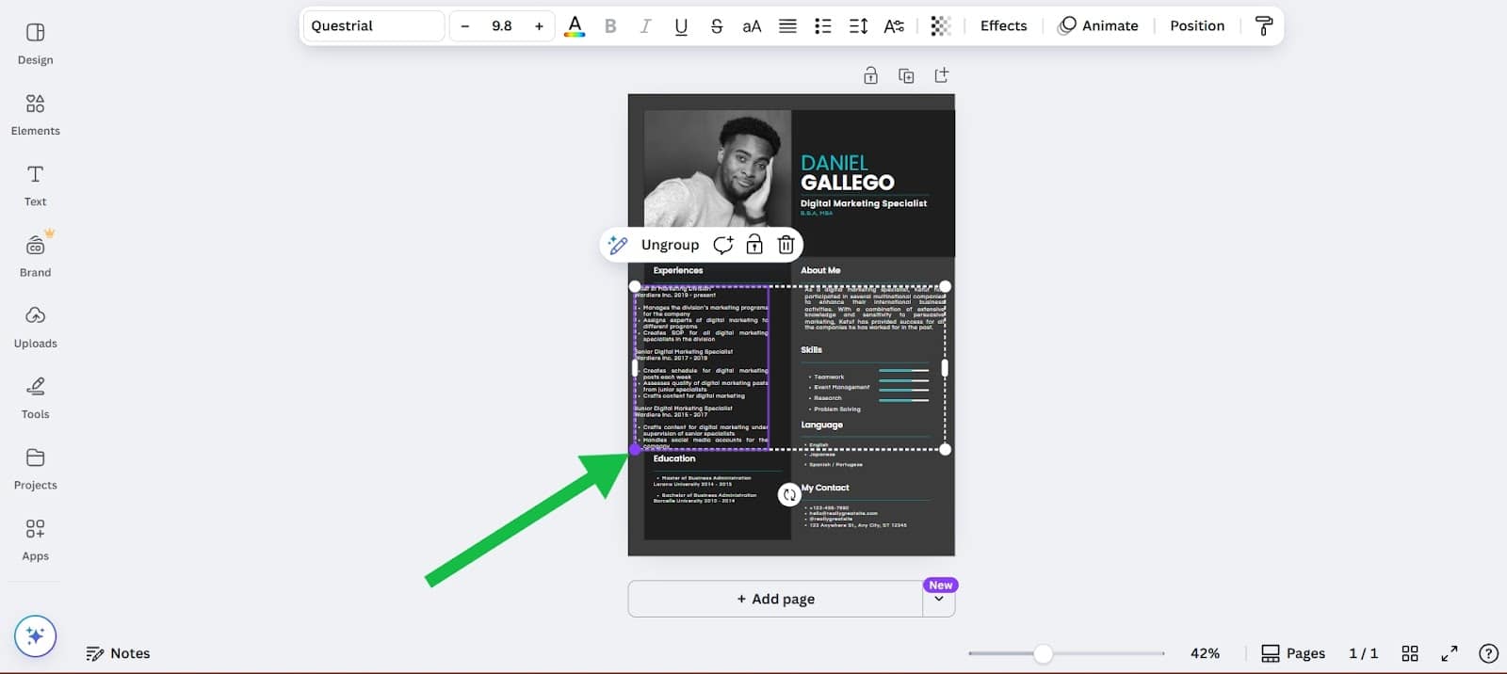Toggle bulleted list
Image resolution: width=1507 pixels, height=674 pixels.
click(x=823, y=26)
